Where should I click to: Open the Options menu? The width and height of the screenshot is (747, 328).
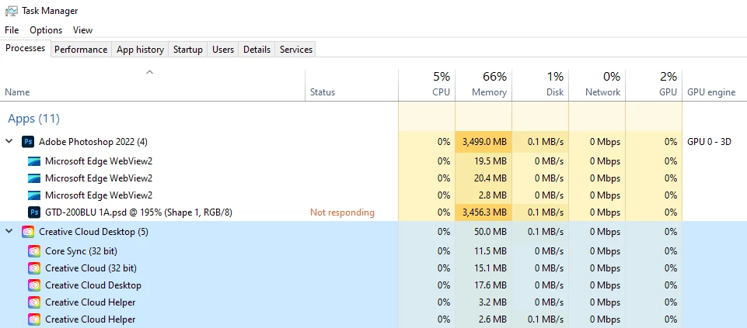(46, 30)
